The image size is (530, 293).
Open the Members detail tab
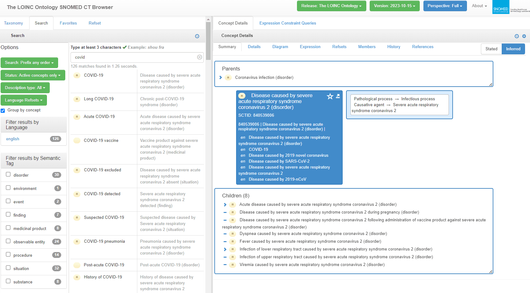click(x=367, y=47)
